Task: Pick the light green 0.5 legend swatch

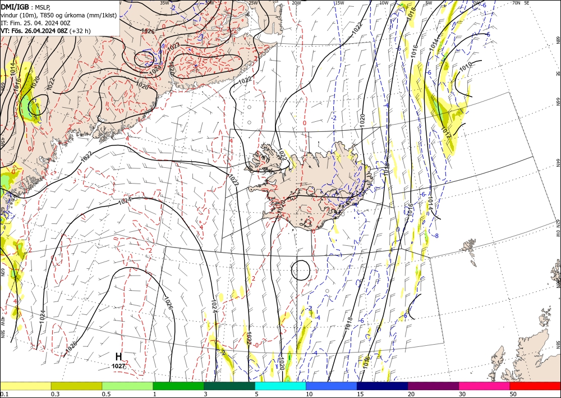Action: tap(127, 386)
